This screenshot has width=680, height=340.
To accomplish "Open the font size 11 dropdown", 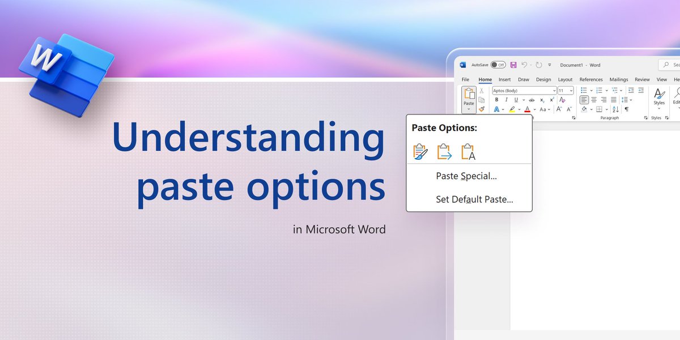I will [x=571, y=91].
